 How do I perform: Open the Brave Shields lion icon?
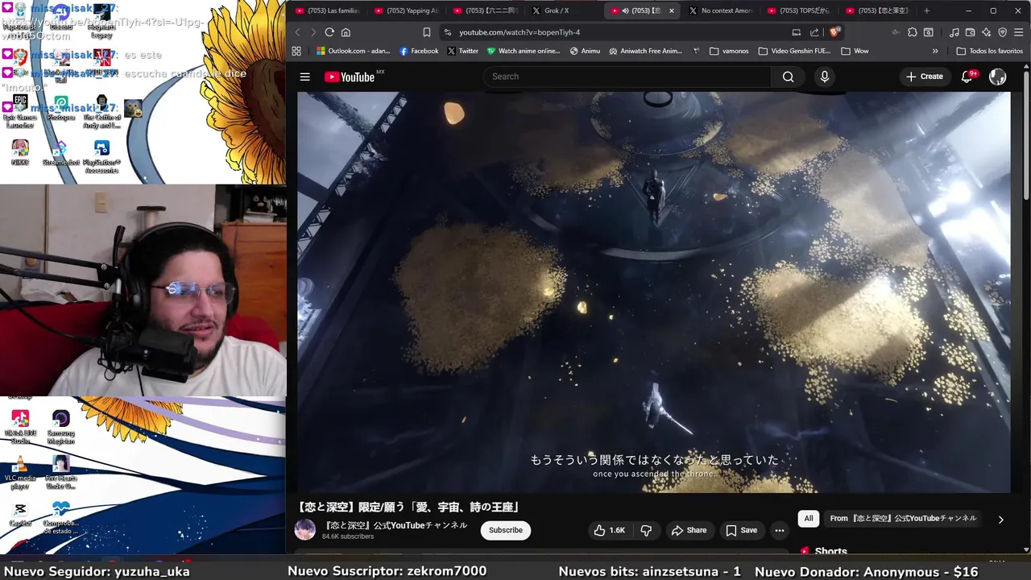(x=834, y=32)
